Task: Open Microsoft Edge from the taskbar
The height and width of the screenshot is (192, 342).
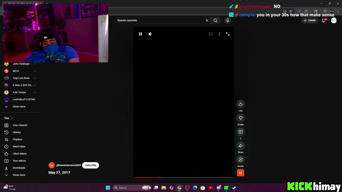Action: tap(195, 188)
